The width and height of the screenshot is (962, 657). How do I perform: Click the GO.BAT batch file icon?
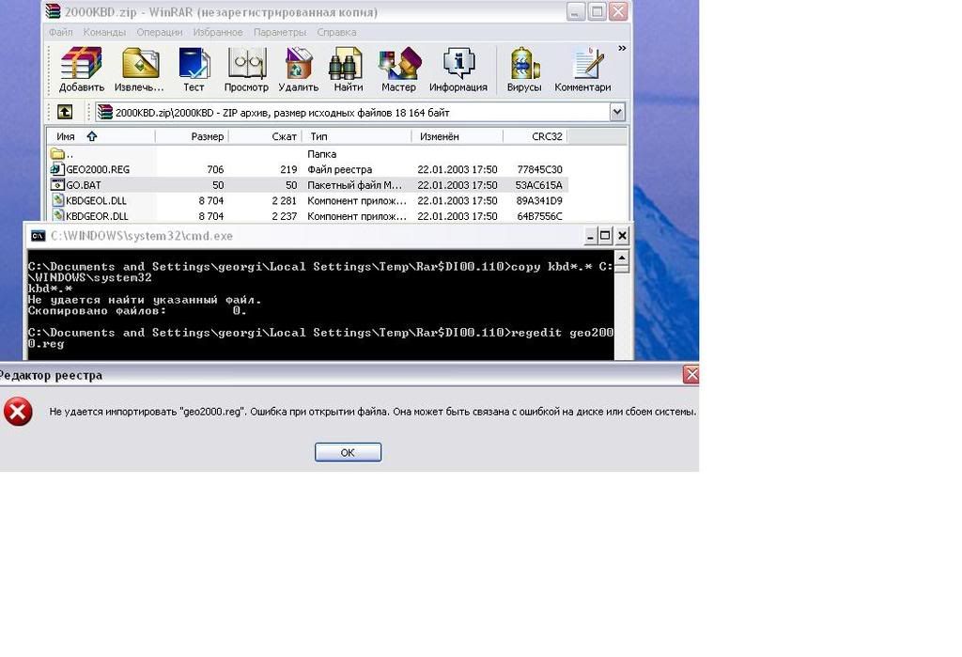click(57, 184)
